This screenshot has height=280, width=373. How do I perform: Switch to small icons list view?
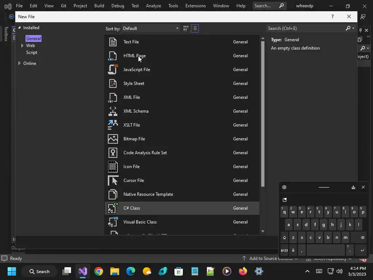click(x=195, y=28)
